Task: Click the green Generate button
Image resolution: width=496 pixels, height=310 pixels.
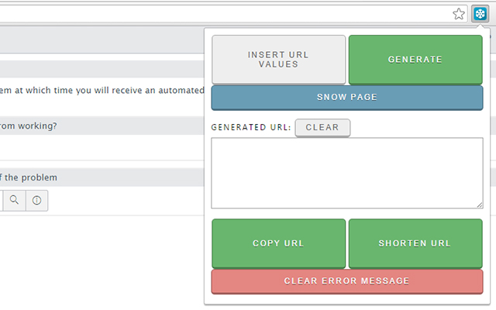Action: click(415, 59)
